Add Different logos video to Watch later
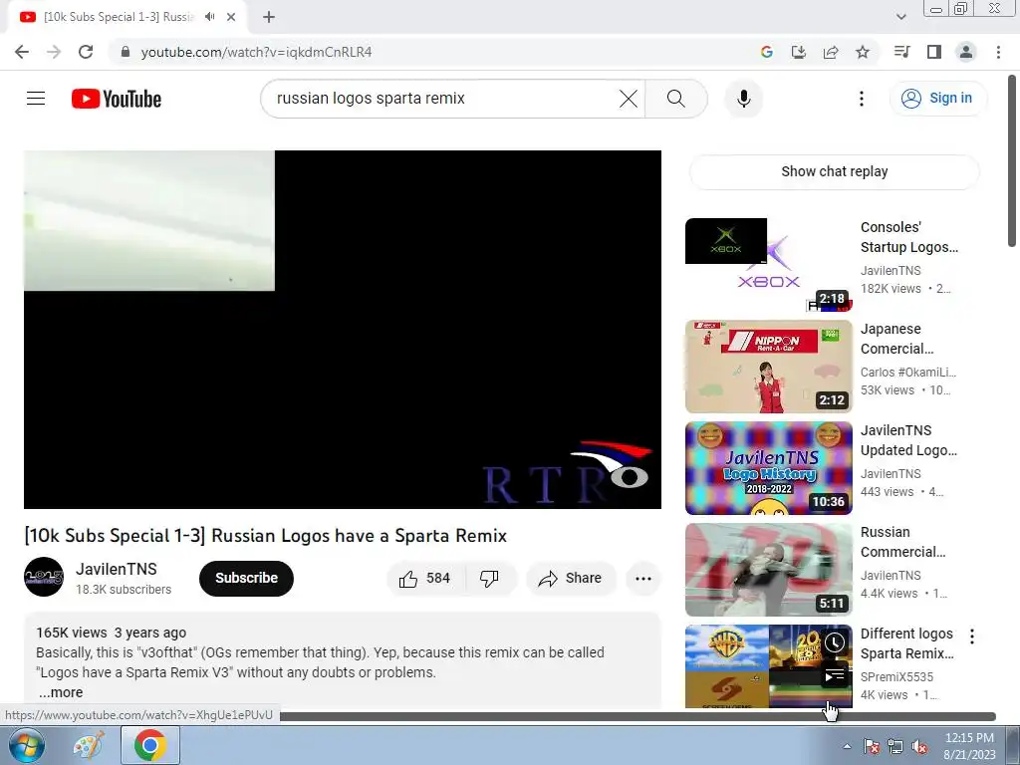This screenshot has width=1020, height=765. coord(835,643)
